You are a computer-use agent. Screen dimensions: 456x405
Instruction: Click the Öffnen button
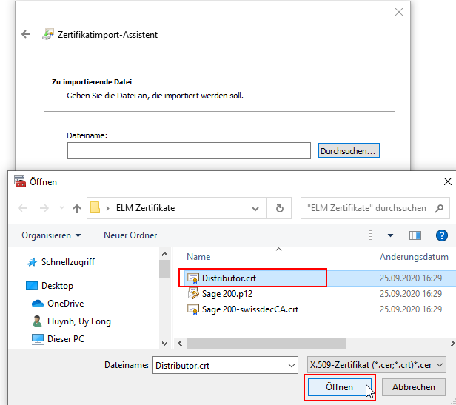pos(339,387)
